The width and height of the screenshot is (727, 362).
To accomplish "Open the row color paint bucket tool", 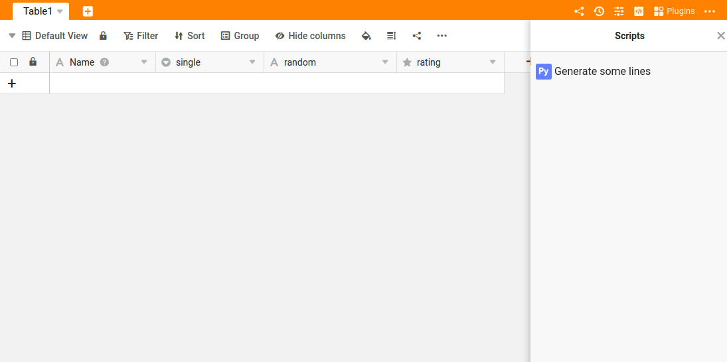I will click(366, 36).
